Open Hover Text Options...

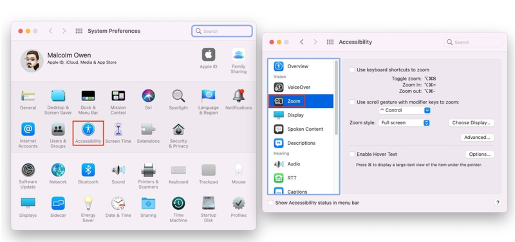point(480,154)
